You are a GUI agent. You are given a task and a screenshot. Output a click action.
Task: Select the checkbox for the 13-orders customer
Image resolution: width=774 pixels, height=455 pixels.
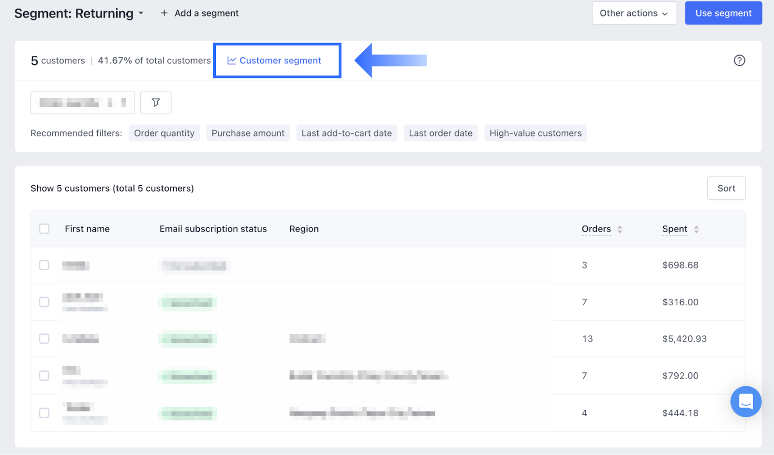tap(44, 338)
